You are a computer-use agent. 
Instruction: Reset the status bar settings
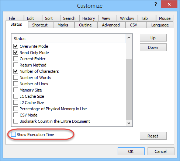(x=153, y=136)
